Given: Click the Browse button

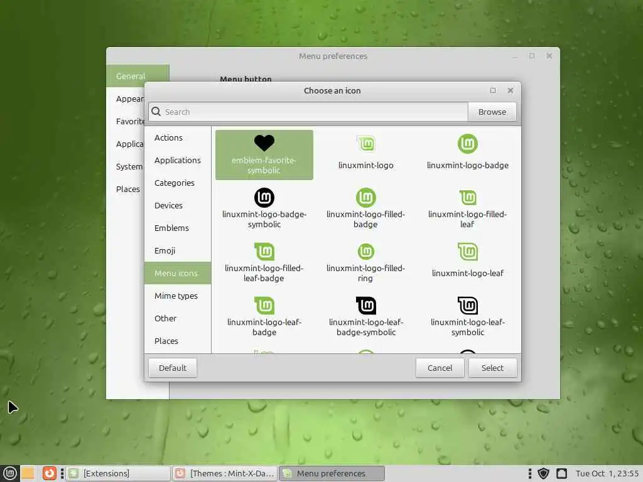Looking at the screenshot, I should (x=492, y=112).
